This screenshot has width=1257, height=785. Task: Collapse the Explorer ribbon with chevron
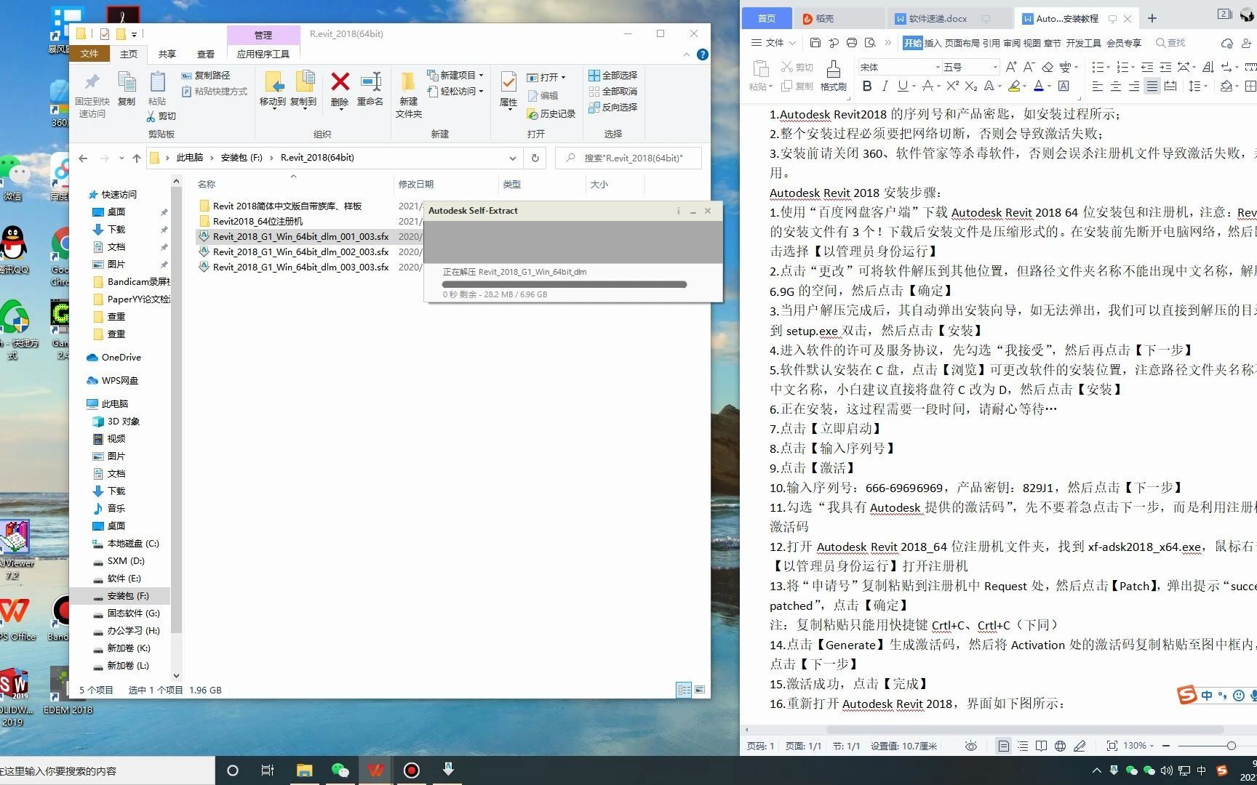pyautogui.click(x=687, y=55)
